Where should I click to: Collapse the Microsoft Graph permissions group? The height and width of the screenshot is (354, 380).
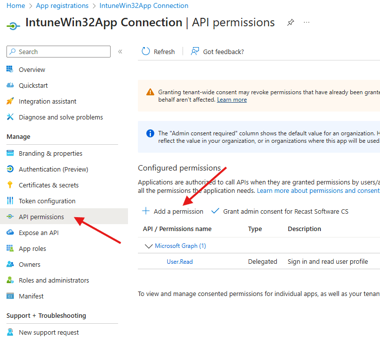pos(148,246)
